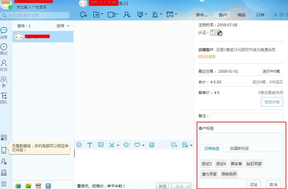Click the add contact icon in toolbar
Image resolution: width=288 pixels, height=189 pixels.
(x=127, y=15)
